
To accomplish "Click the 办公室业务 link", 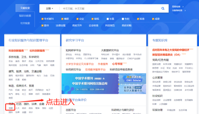I will (x=189, y=86).
